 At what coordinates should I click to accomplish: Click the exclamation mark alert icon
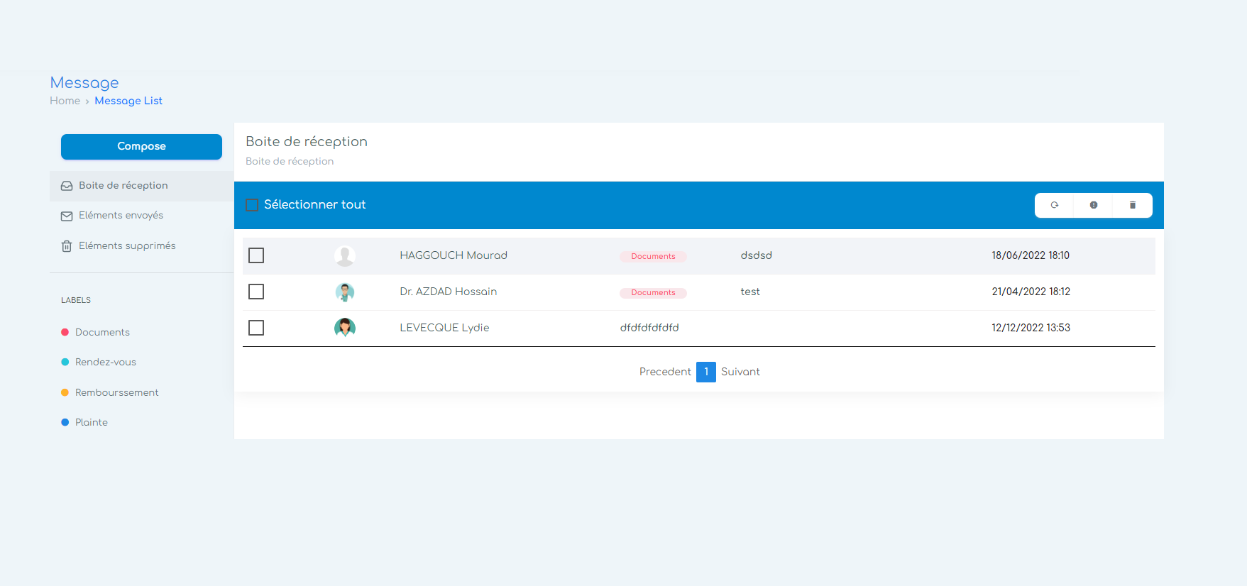point(1094,205)
